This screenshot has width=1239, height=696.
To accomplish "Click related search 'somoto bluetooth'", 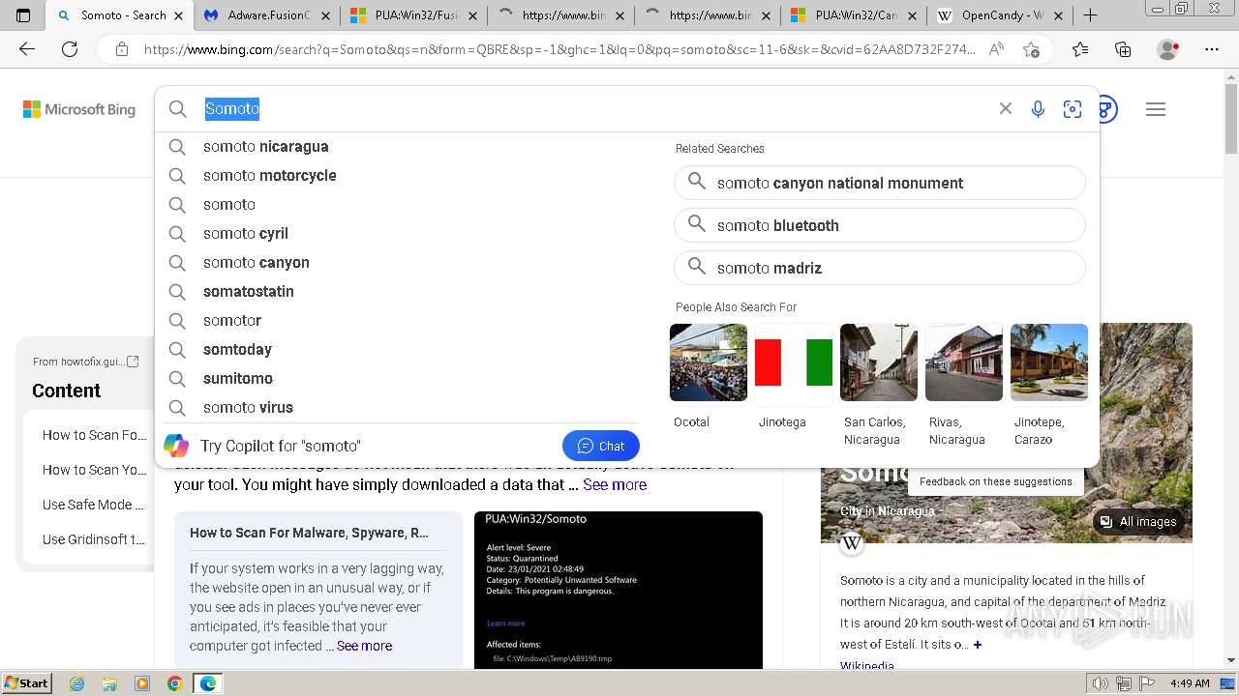I will point(880,225).
